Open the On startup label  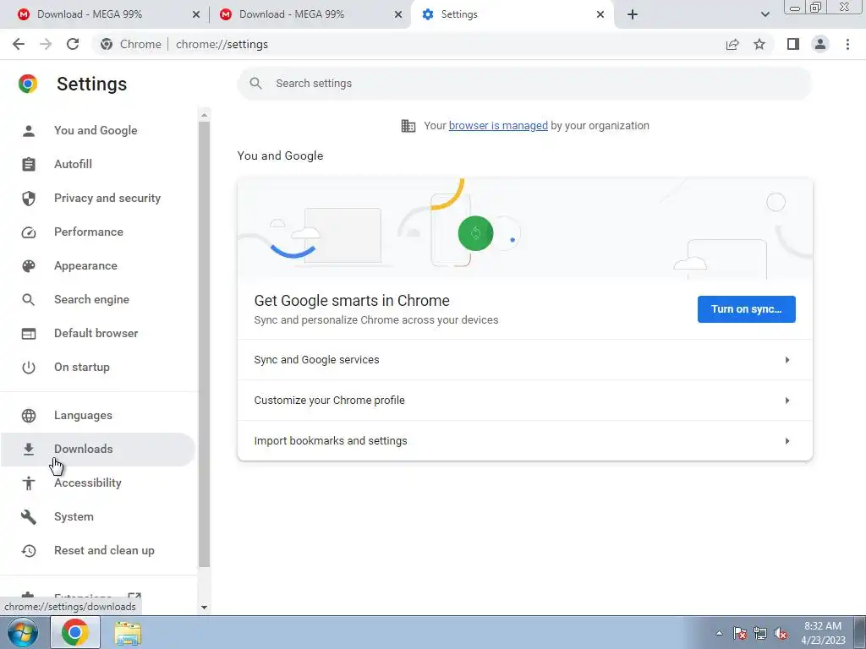tap(82, 368)
